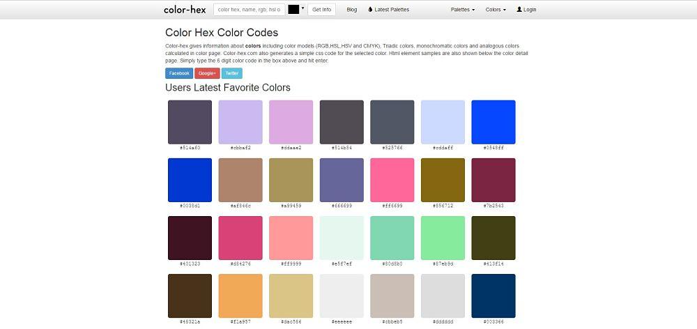Image resolution: width=697 pixels, height=329 pixels.
Task: Select the orange #f1a957 swatch
Action: [240, 296]
